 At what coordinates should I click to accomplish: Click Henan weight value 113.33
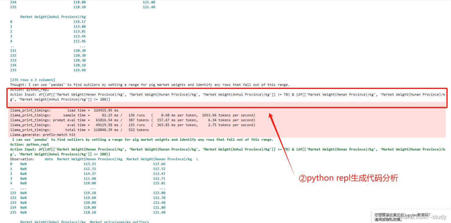coord(90,164)
